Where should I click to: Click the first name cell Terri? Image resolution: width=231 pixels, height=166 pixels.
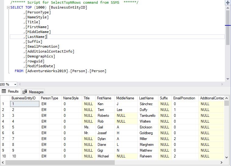point(105,110)
